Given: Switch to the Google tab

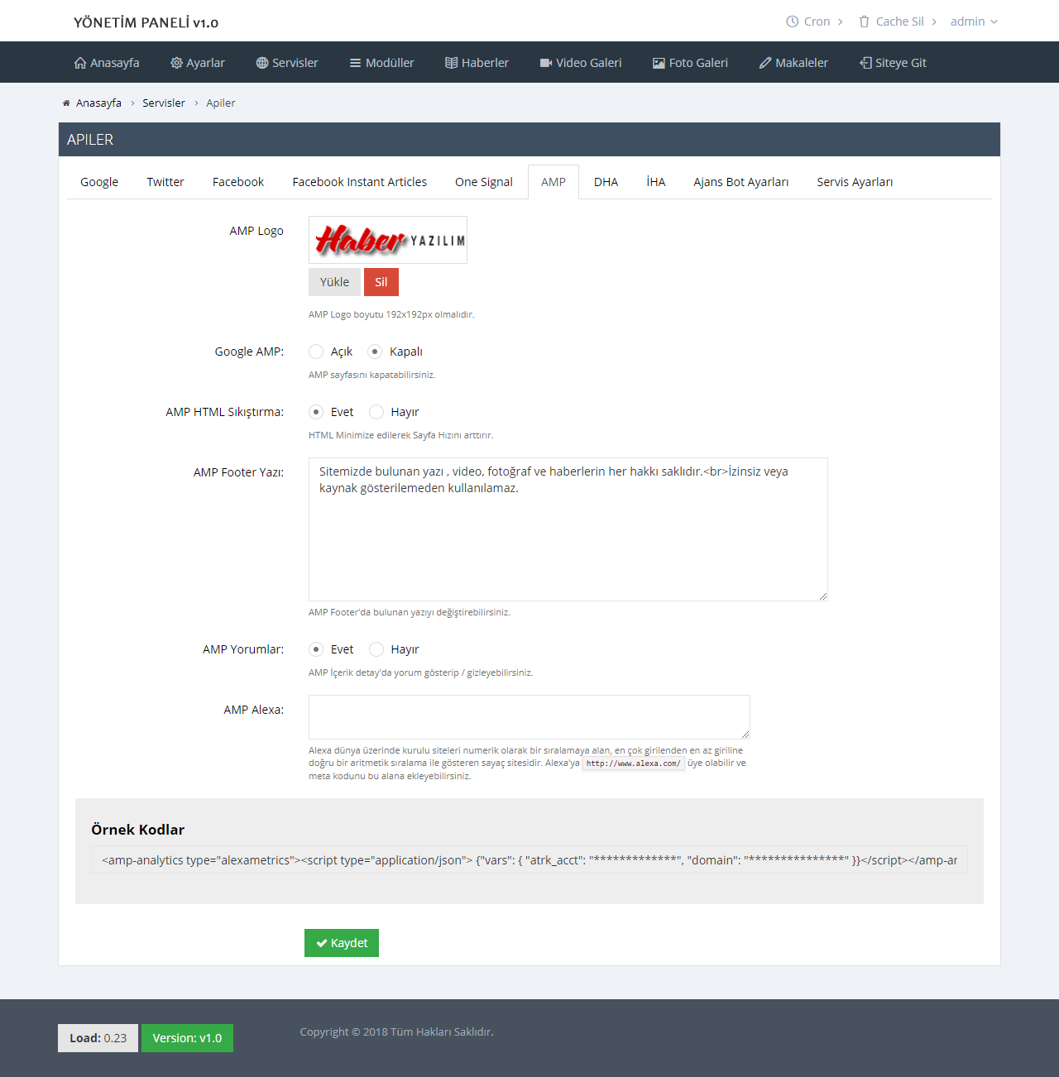Looking at the screenshot, I should tap(99, 182).
